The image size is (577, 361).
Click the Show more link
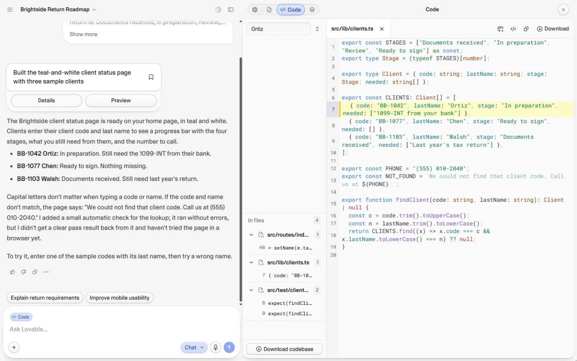click(x=83, y=34)
